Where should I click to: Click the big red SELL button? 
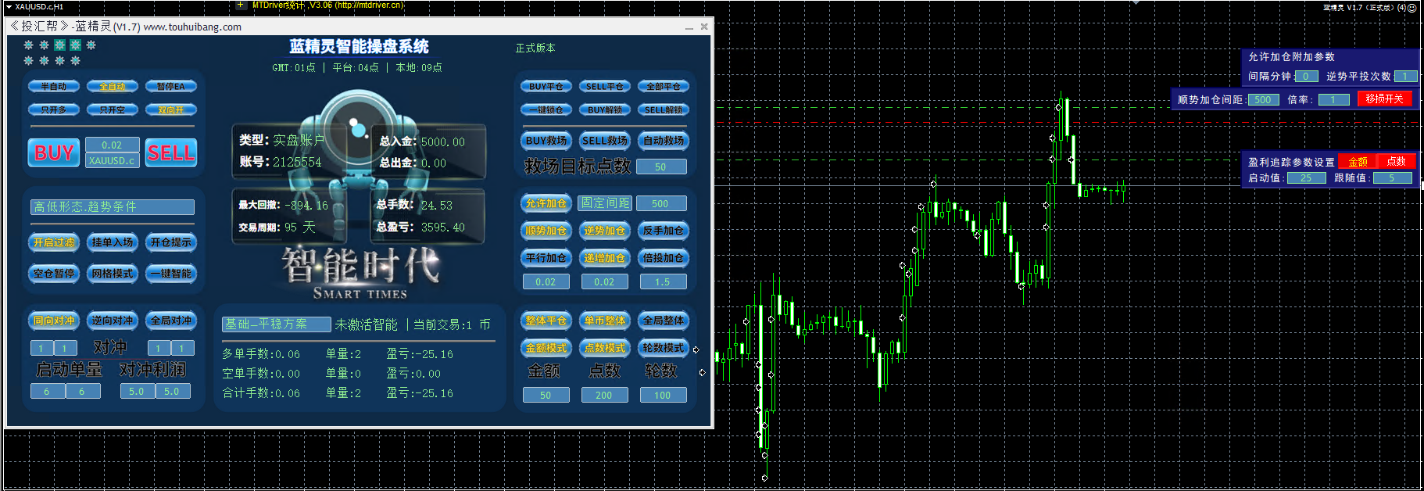[x=171, y=152]
